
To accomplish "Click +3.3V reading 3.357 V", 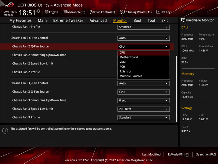I will click(x=186, y=131).
